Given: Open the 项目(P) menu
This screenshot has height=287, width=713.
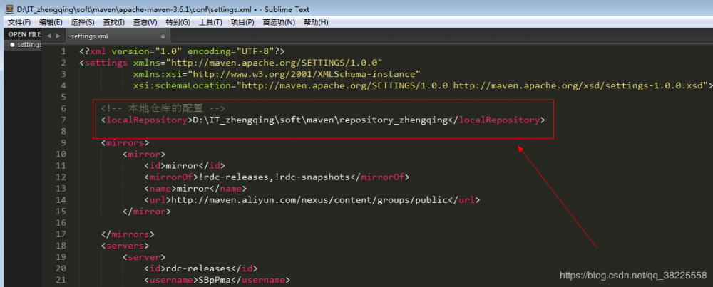Looking at the screenshot, I should pyautogui.click(x=242, y=22).
